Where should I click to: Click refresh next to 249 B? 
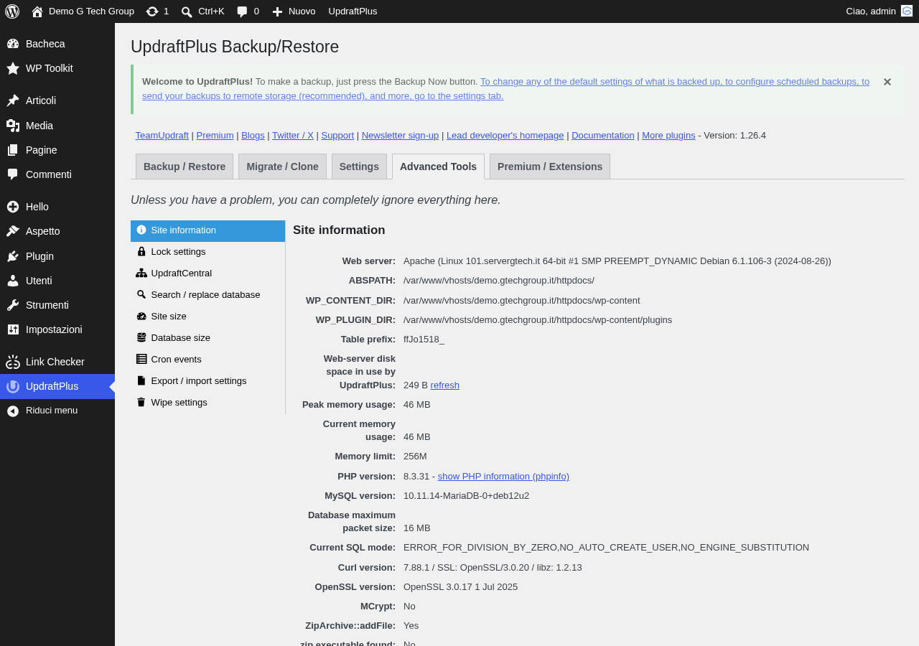[x=445, y=385]
